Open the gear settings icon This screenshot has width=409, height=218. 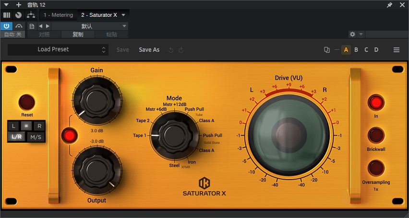[x=353, y=34]
